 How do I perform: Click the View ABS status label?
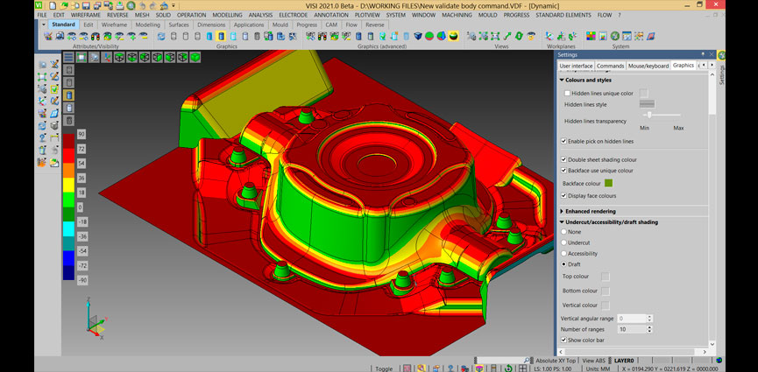pos(594,361)
